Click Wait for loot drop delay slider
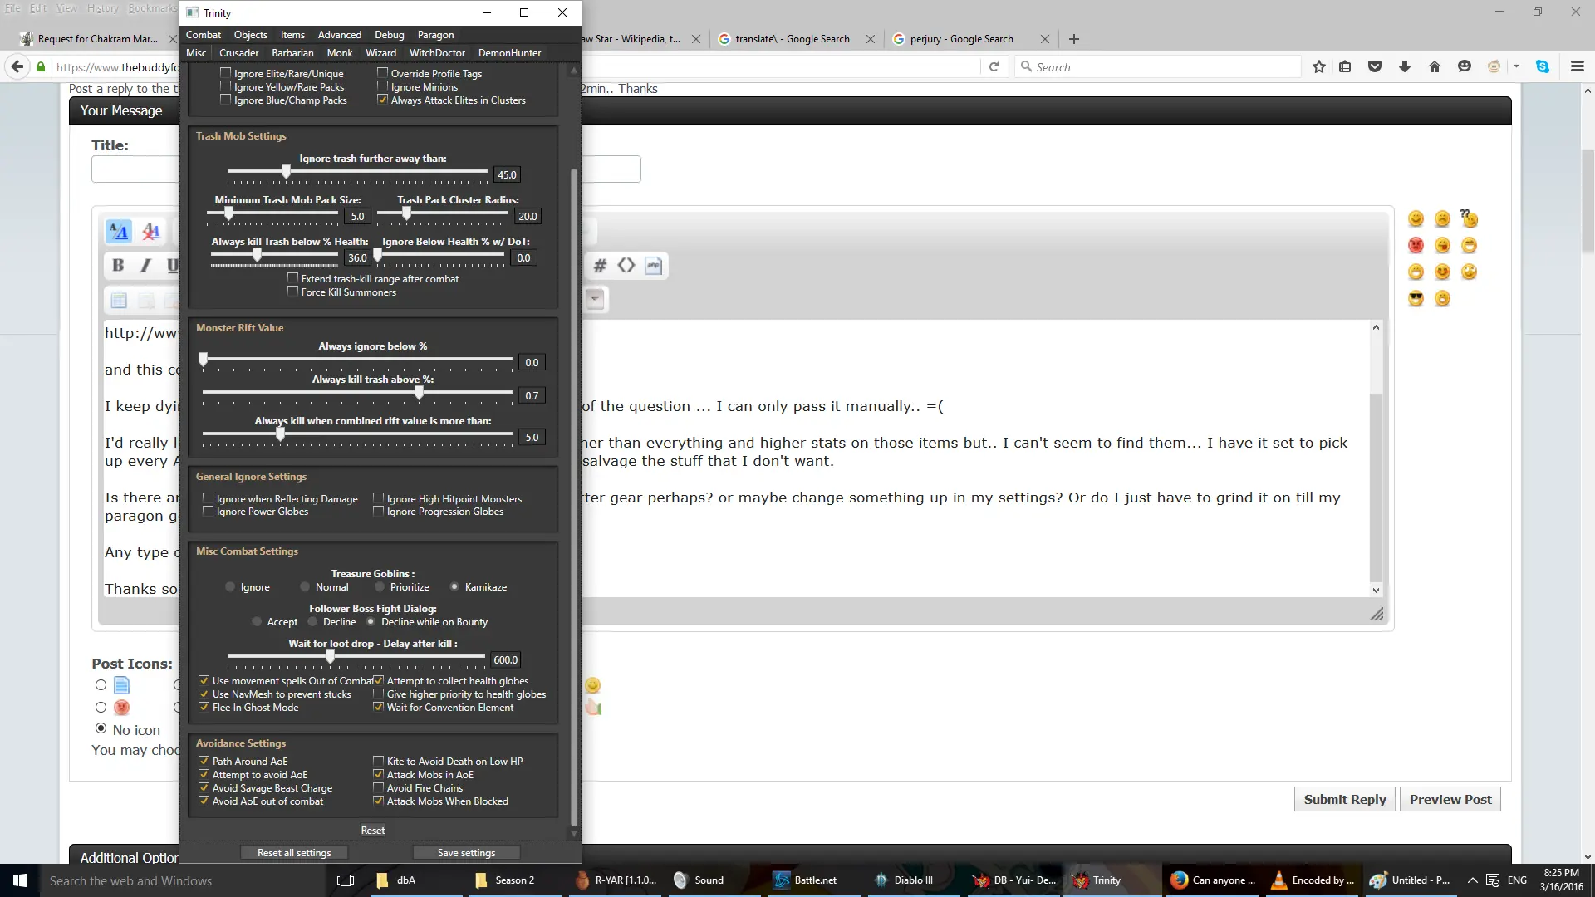 [x=330, y=656]
